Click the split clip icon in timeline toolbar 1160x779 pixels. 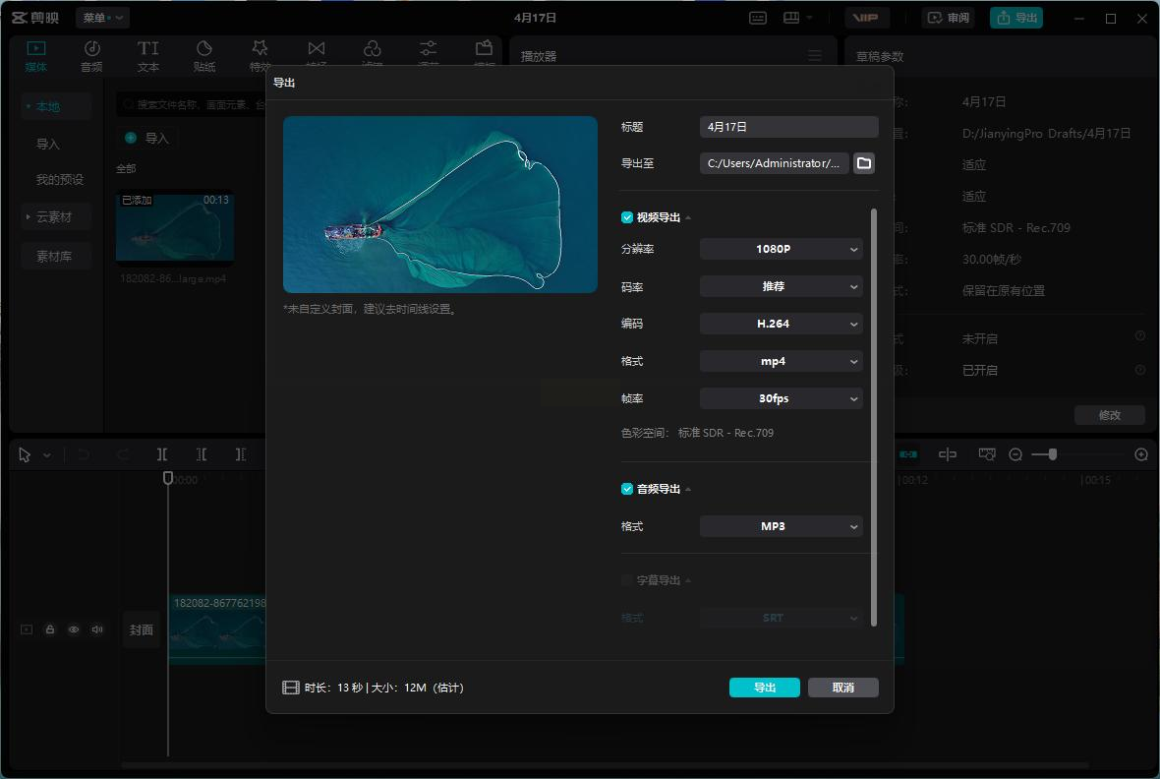(x=162, y=454)
